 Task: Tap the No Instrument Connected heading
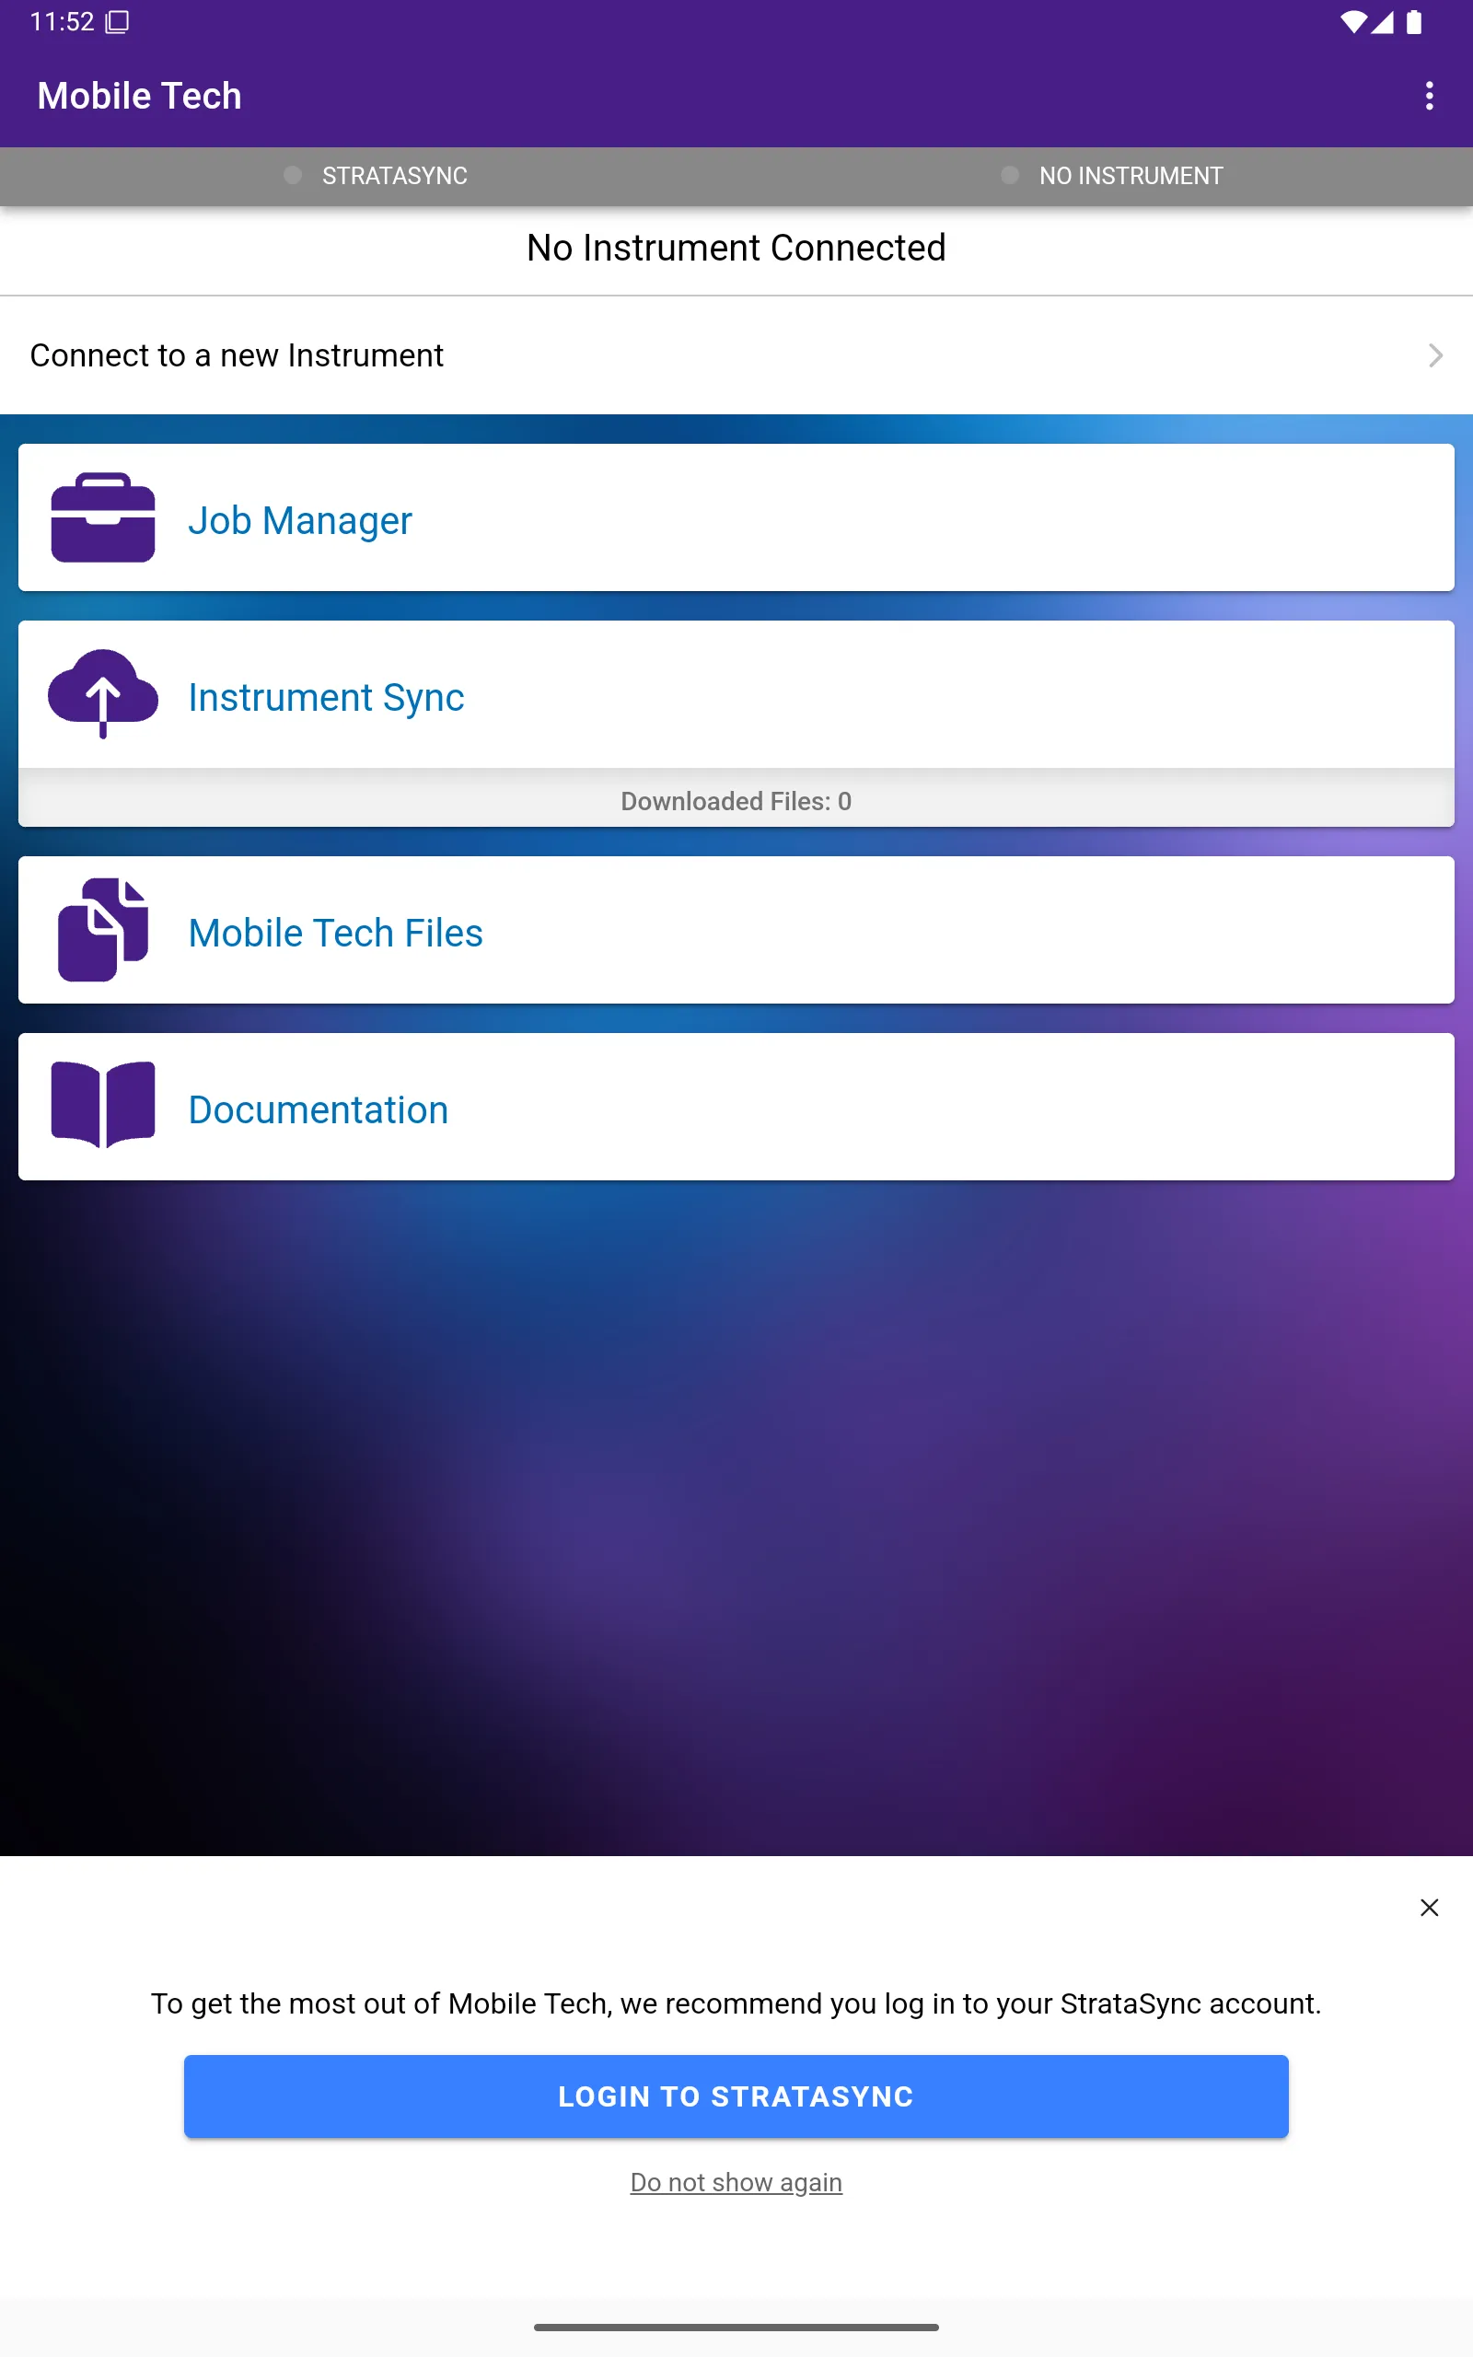(736, 248)
